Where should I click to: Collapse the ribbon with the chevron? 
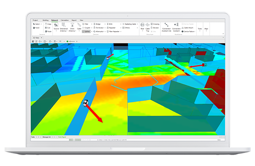coord(223,34)
